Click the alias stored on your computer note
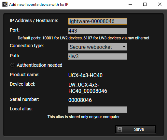167x140 pixels. pyautogui.click(x=84, y=117)
